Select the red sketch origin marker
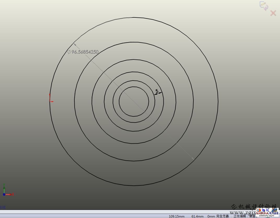280x218 pixels. [x=51, y=98]
